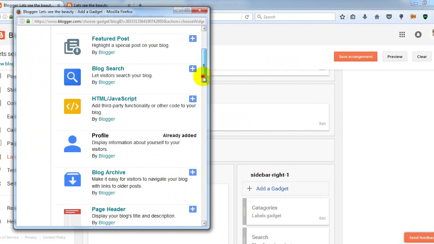The width and height of the screenshot is (434, 244).
Task: Open Blog Search title link
Action: click(108, 68)
